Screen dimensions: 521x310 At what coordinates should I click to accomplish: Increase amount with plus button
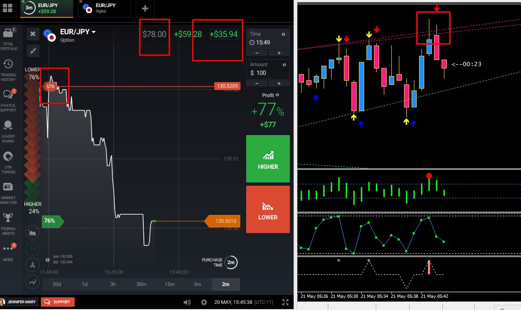(279, 83)
